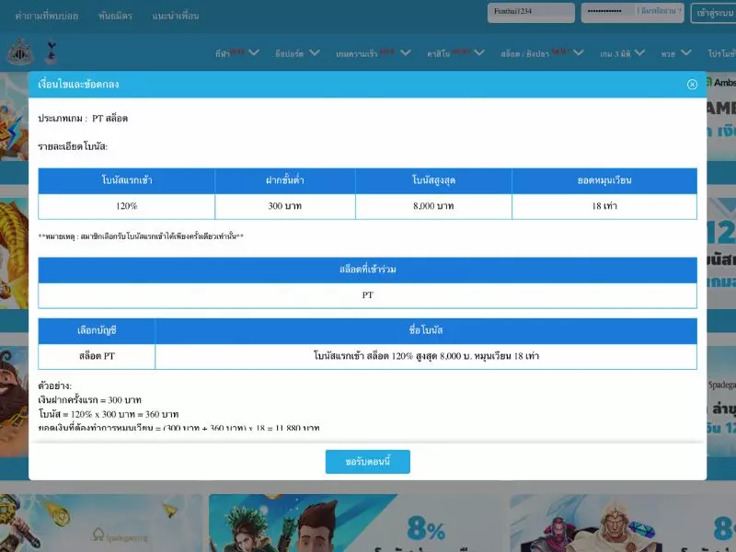Click the หมายเหตุ note below bonus table
This screenshot has width=736, height=552.
pos(141,236)
